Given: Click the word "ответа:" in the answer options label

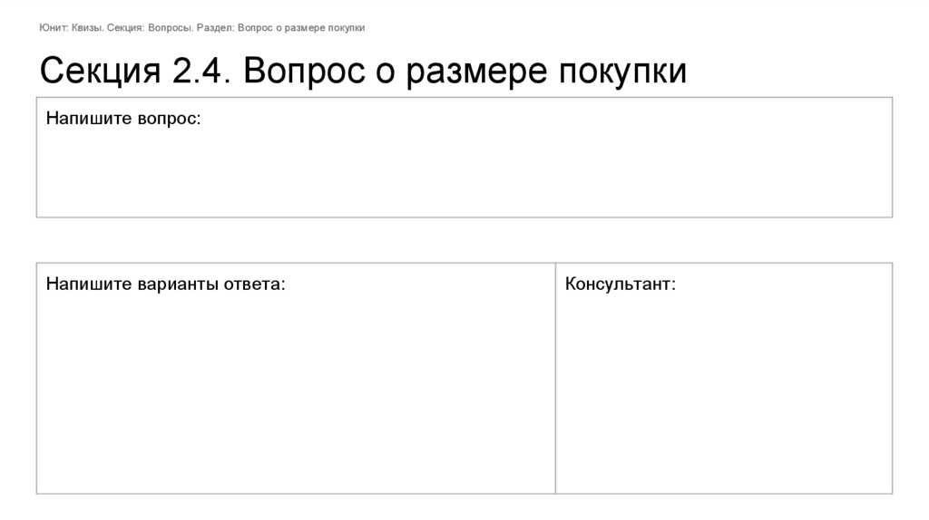Looking at the screenshot, I should click(x=253, y=284).
